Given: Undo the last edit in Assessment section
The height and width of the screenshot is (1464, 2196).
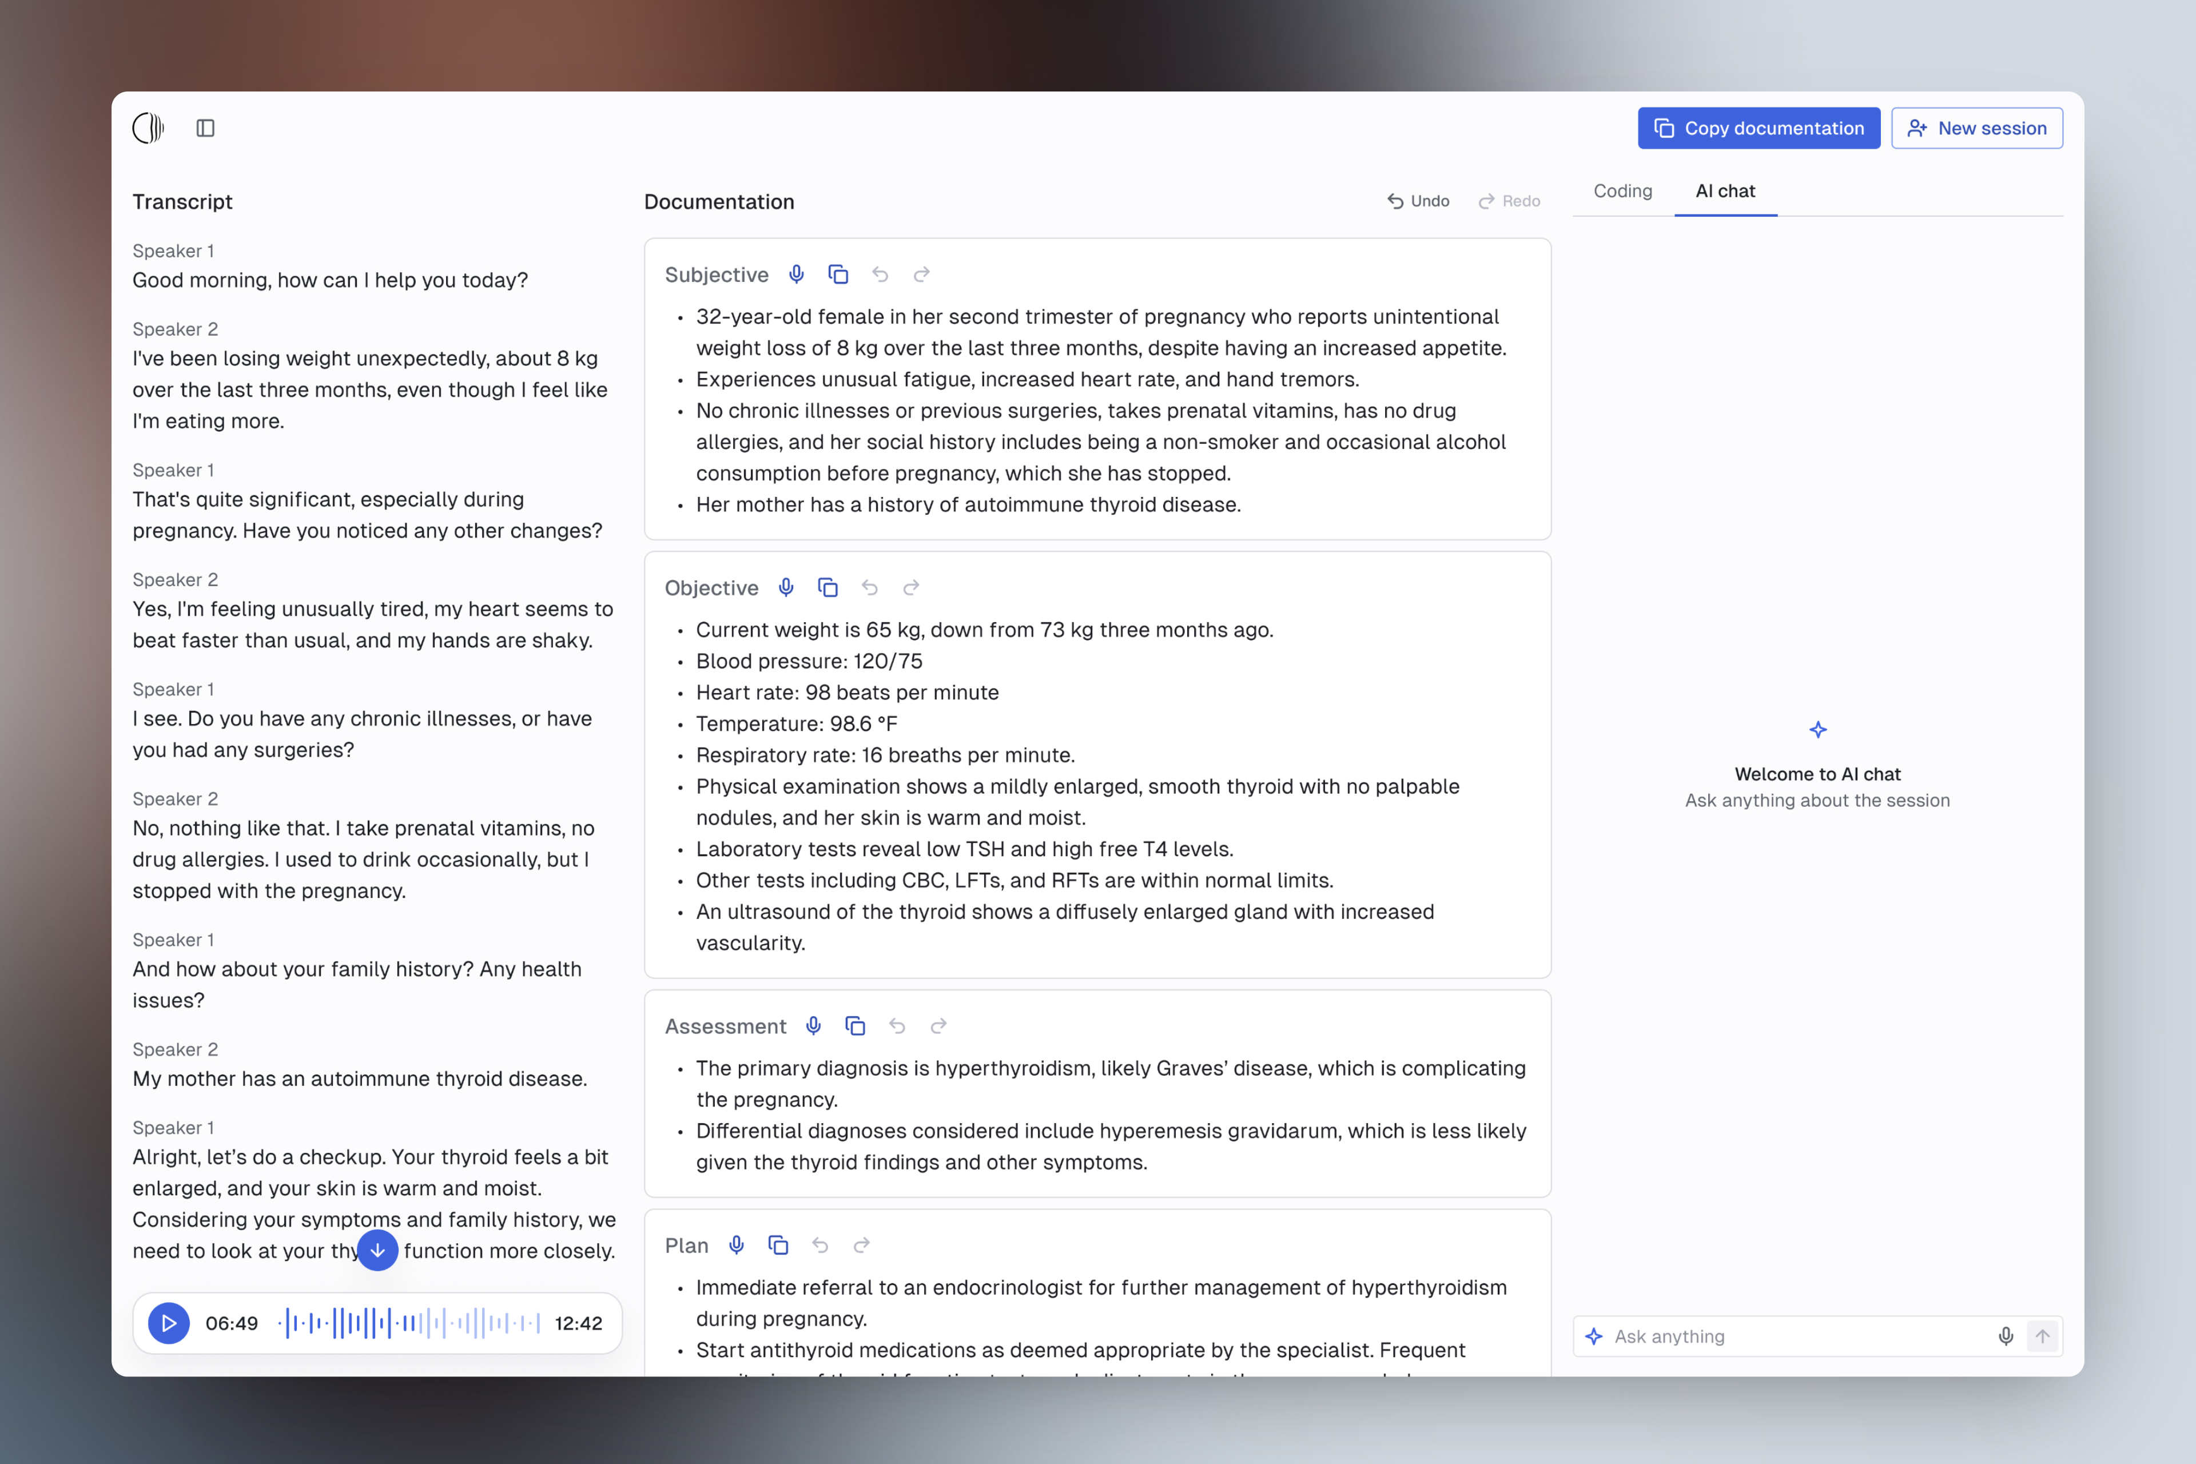Looking at the screenshot, I should coord(897,1026).
